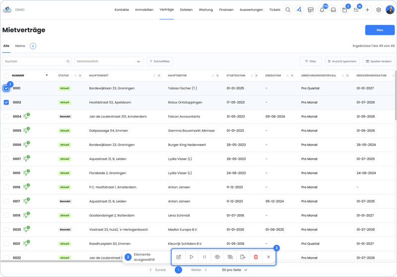The width and height of the screenshot is (397, 277).
Task: Click the crossed-out eye hide icon
Action: click(x=230, y=257)
